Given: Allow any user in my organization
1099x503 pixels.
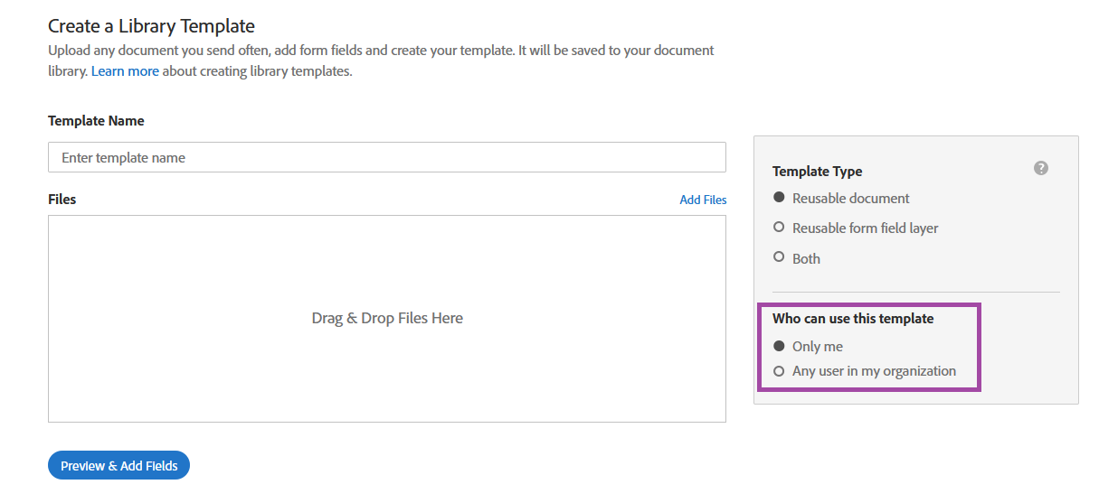Looking at the screenshot, I should point(779,370).
